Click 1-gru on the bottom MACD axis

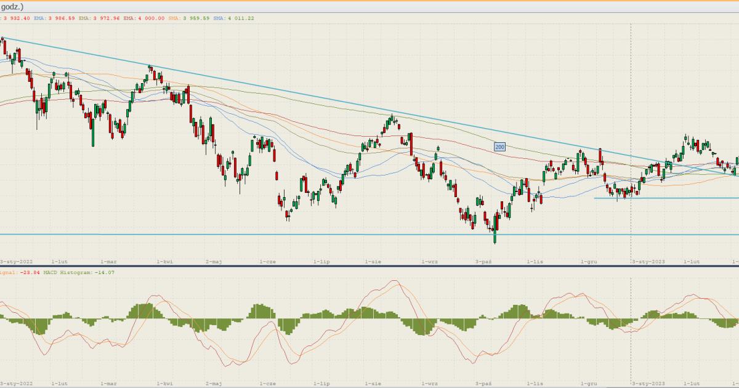tap(590, 383)
